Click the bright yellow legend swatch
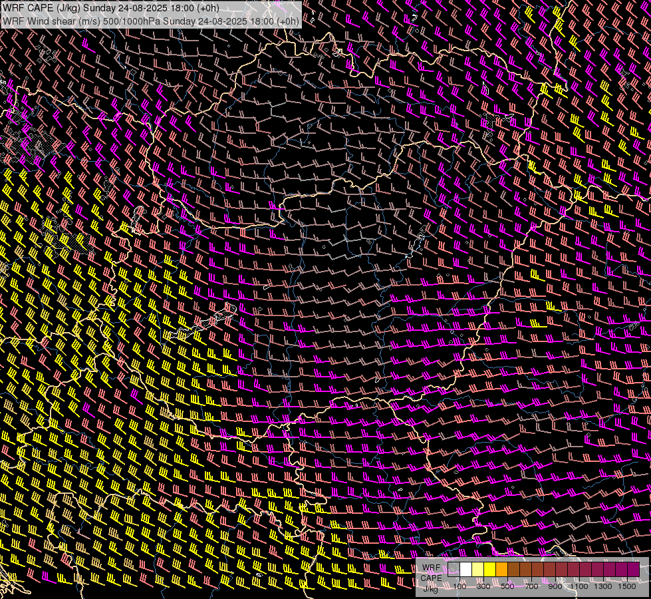The height and width of the screenshot is (599, 651). [490, 569]
